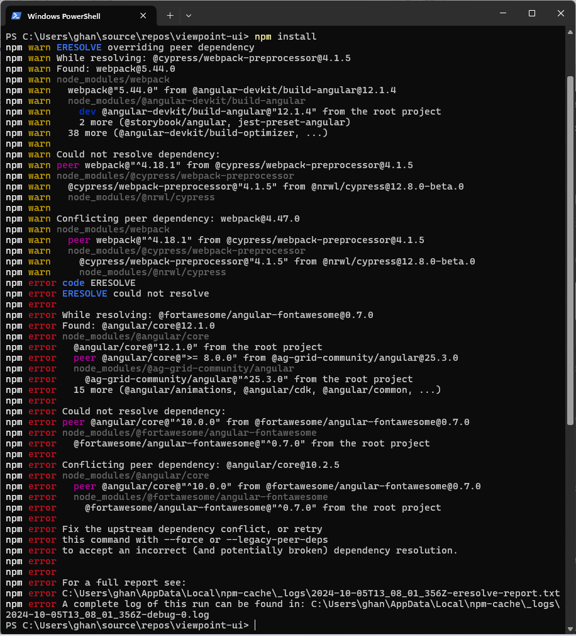Image resolution: width=576 pixels, height=636 pixels.
Task: Click 'to accept an incorrect' resolution line
Action: click(260, 550)
